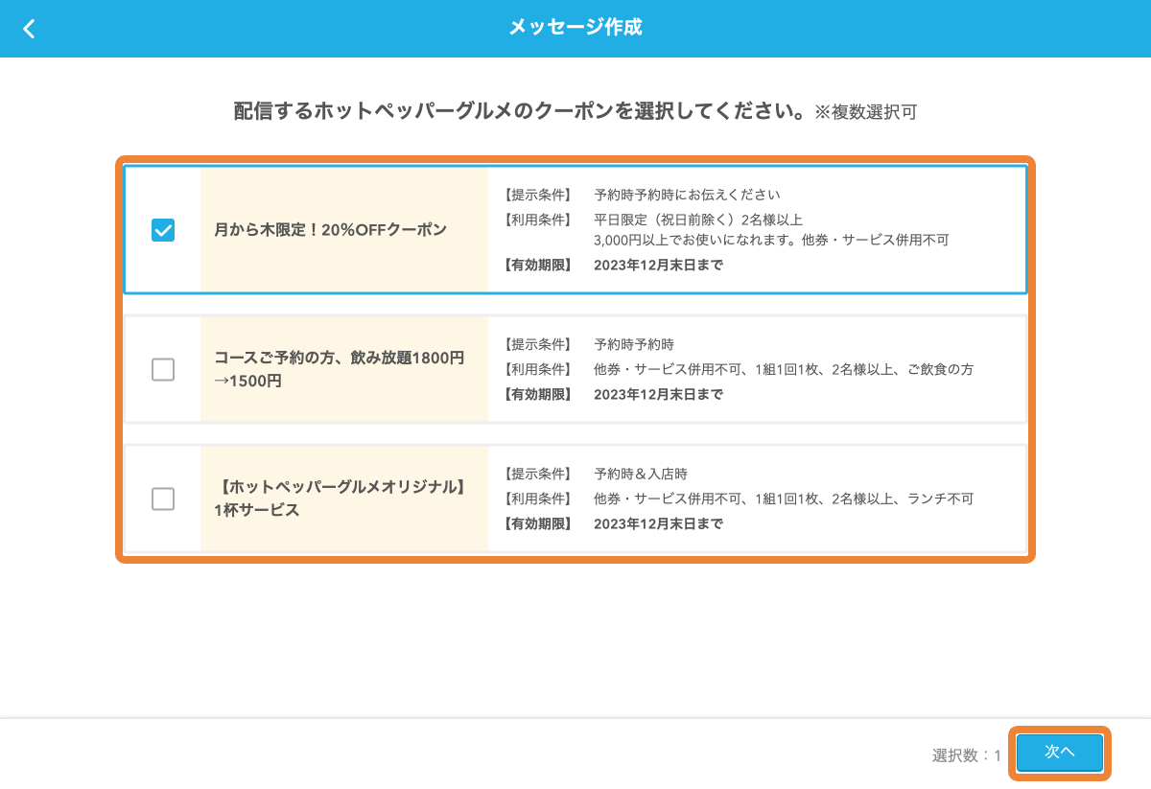1151x789 pixels.
Task: Click the 【ホットペッパーグルメオリジナル】1杯サービス title
Action: pos(340,499)
